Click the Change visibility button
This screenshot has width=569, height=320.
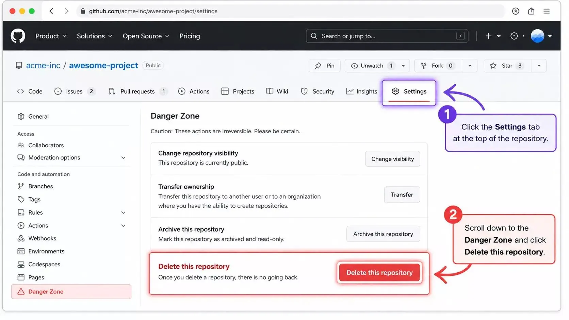point(392,159)
